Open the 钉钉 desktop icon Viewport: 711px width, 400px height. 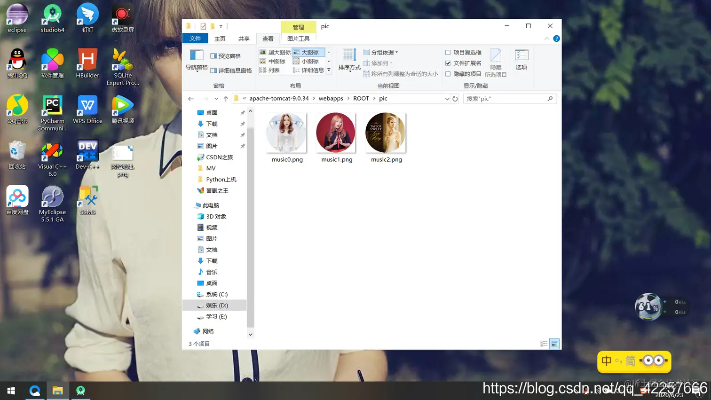coord(87,18)
